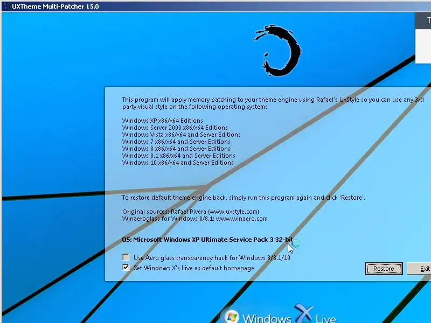Screen dimensions: 431x323
Task: Click 'Windows Server 2003 x86/x64 Editions' line
Action: tap(175, 128)
